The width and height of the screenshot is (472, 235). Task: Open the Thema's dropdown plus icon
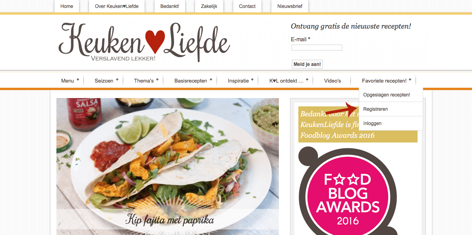coord(157,80)
